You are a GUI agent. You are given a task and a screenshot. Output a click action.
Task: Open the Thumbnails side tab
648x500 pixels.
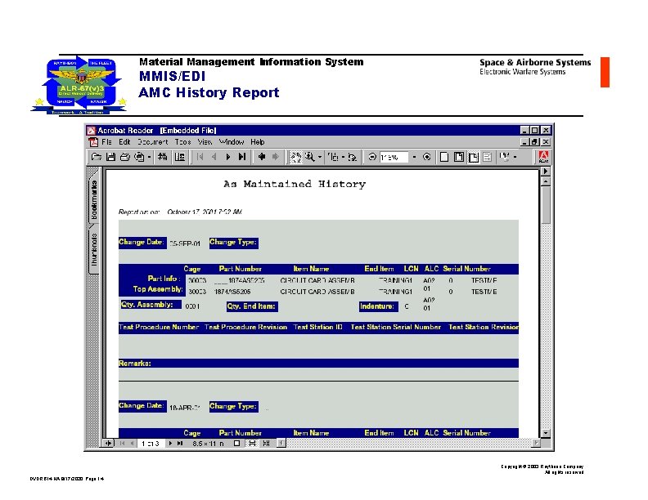click(x=94, y=249)
